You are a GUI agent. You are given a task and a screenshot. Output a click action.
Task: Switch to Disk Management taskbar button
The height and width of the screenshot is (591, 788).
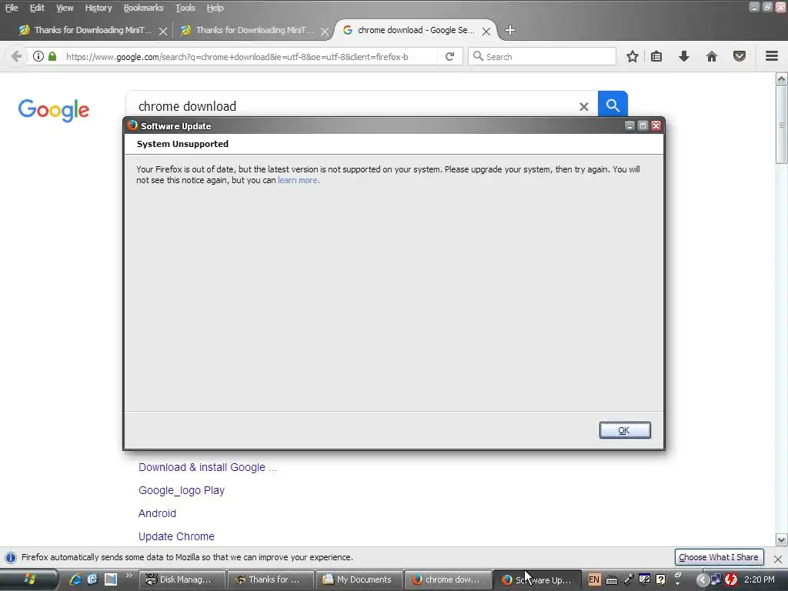click(x=182, y=579)
